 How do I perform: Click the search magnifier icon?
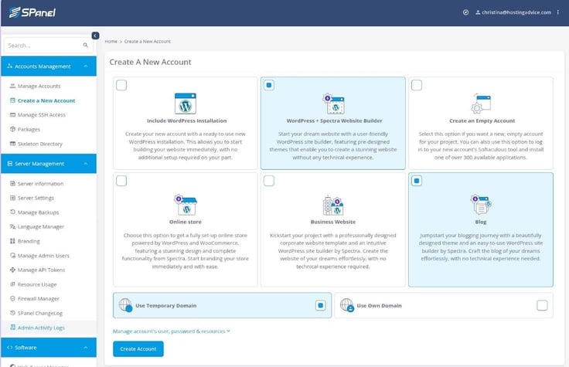(x=85, y=46)
